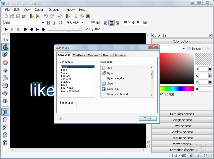Screen dimensions: 214x159
Task: Select 'Save As...' in the Commands list
Action: (x=114, y=89)
